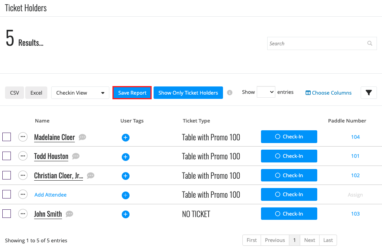Go to the Previous page

[275, 240]
